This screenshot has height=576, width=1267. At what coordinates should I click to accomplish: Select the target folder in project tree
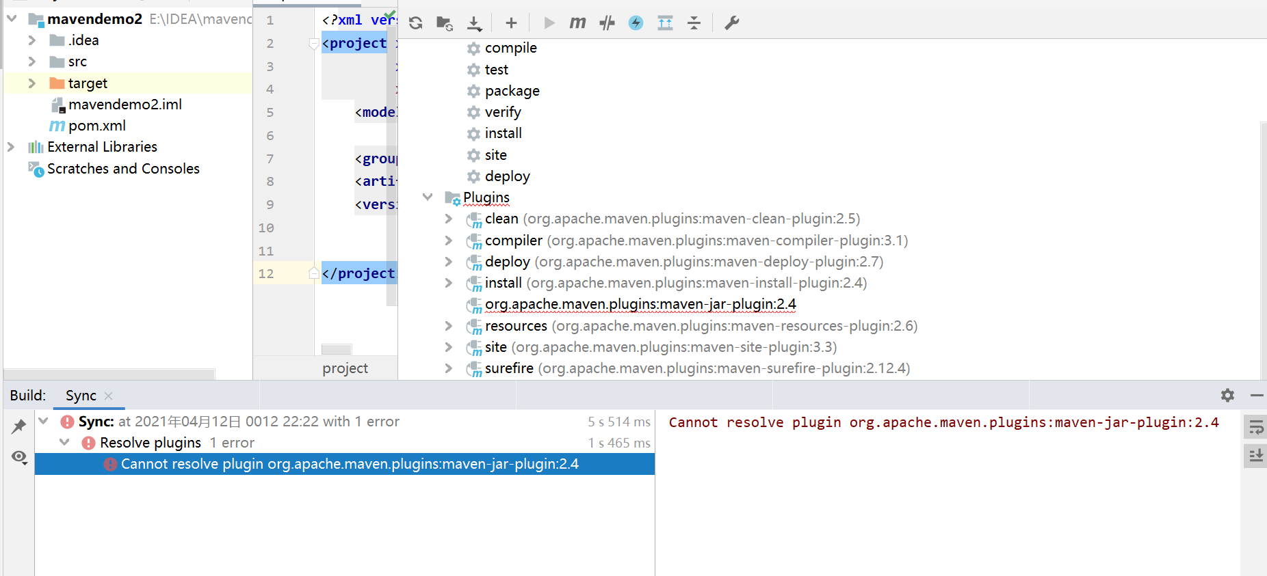point(88,83)
